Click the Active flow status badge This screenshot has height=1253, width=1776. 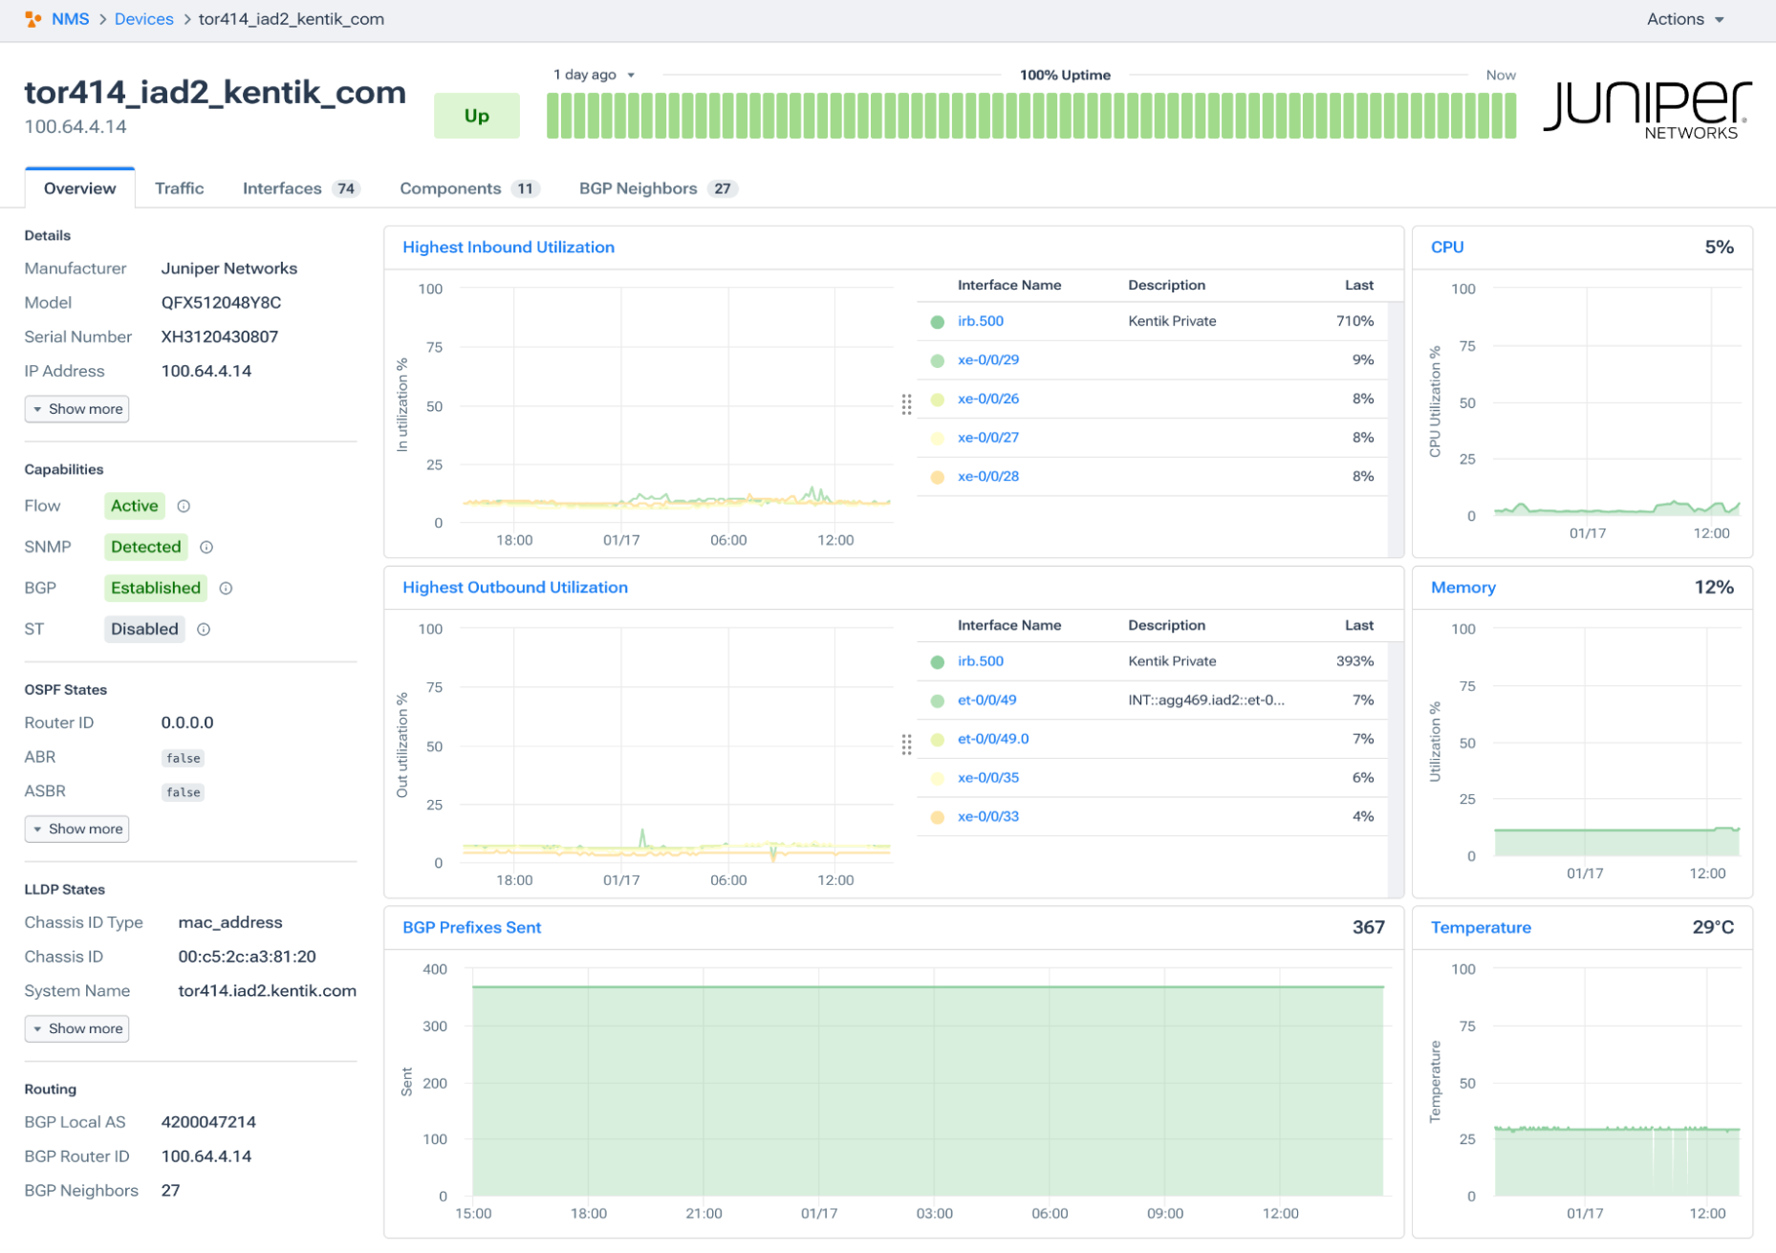tap(134, 507)
